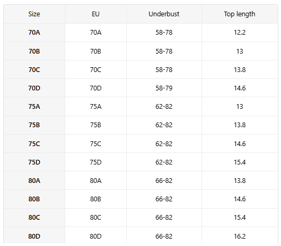
Task: Click the 58-79 underbust cell
Action: 164,88
